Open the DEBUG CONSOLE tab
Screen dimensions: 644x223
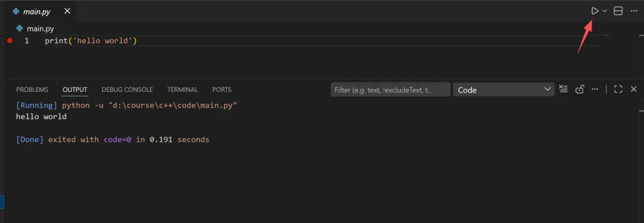(128, 89)
